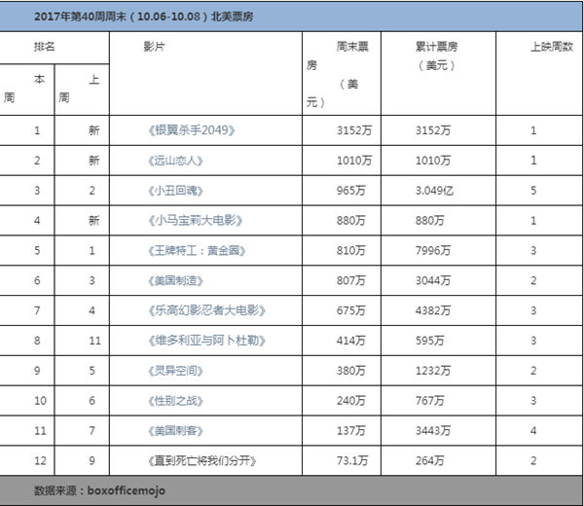
Task: Open 《直到死亡将我们分开》 film entry
Action: [x=203, y=460]
